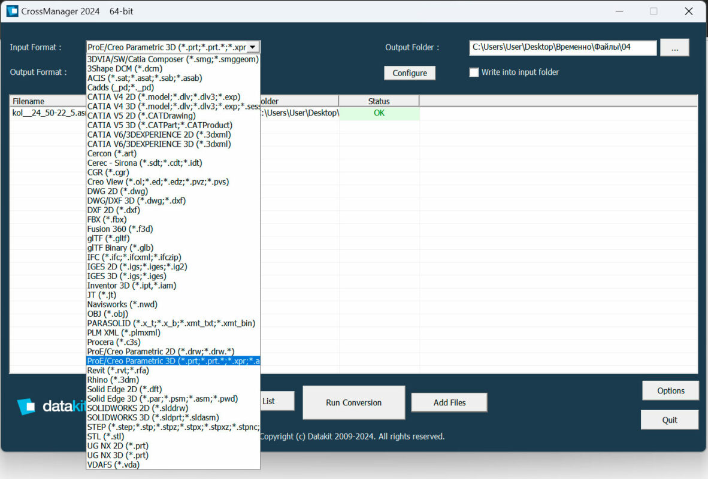Choose PLM XML (*.plmxml)

[173, 333]
